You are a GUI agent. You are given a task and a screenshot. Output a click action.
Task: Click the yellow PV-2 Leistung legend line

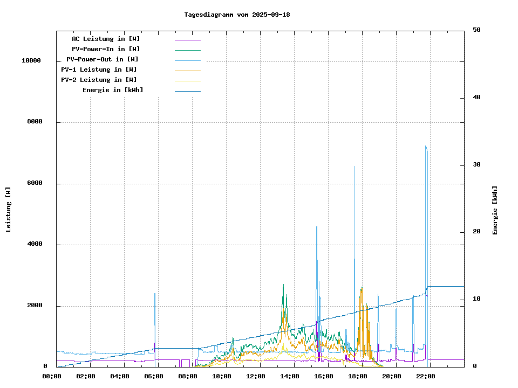(x=187, y=81)
